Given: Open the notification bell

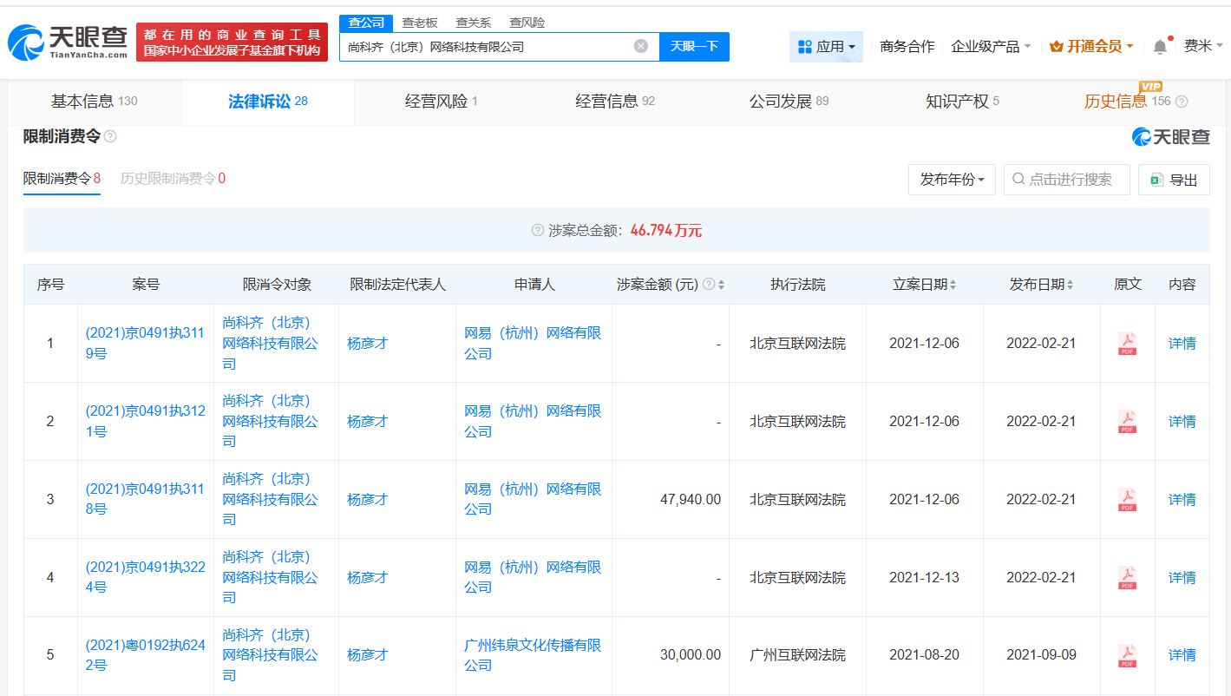Looking at the screenshot, I should 1161,45.
